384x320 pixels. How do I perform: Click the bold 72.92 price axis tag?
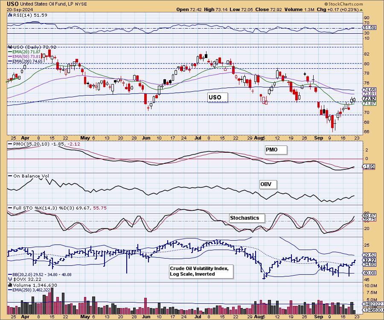tap(369, 99)
